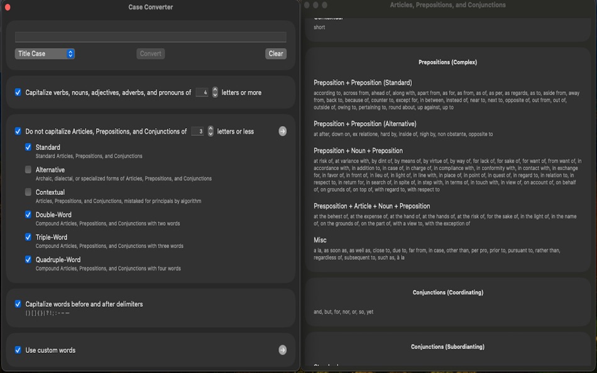Image resolution: width=597 pixels, height=373 pixels.
Task: Click the 'short' contextual entry
Action: [319, 28]
